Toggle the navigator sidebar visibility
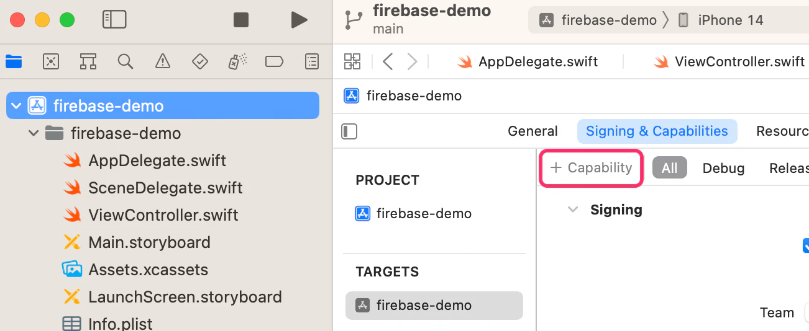 (x=114, y=20)
